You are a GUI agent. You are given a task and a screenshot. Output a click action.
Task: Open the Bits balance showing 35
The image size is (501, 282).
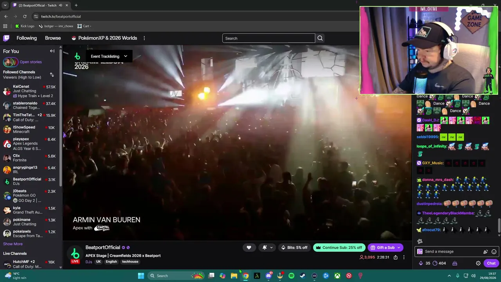tap(425, 263)
